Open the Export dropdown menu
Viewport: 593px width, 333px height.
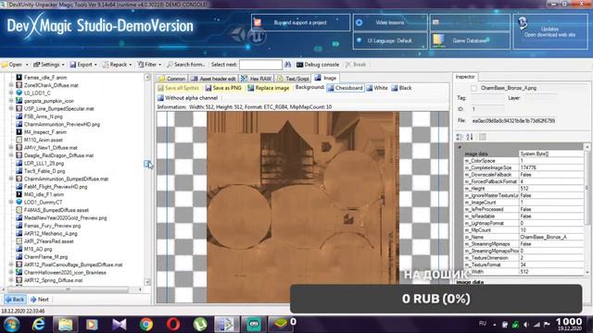83,65
